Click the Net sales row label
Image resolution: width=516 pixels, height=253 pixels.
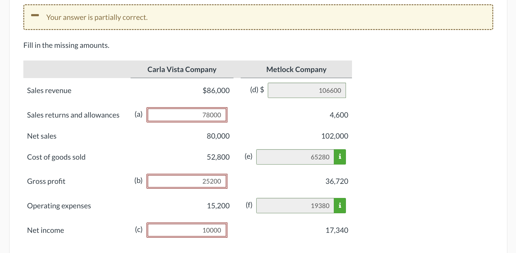(x=42, y=136)
